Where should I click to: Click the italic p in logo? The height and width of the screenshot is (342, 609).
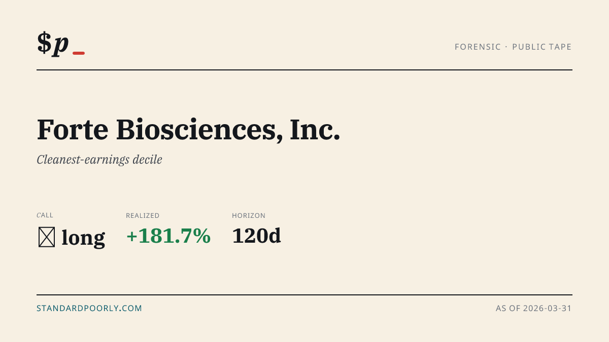click(x=61, y=45)
